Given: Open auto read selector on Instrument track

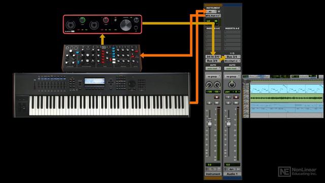Looking at the screenshot, I should tap(213, 68).
